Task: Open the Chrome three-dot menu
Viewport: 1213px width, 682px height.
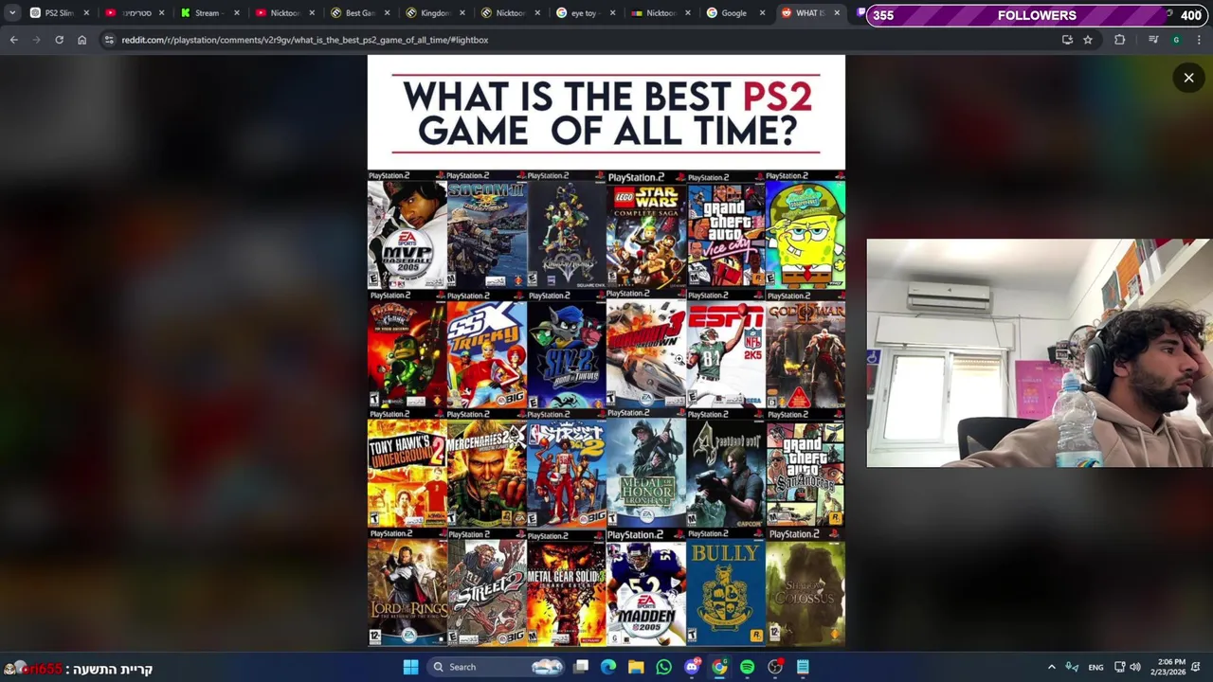Action: 1199,40
